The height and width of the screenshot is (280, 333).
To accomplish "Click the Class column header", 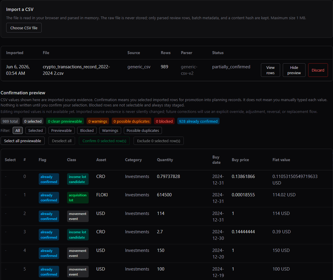I will pyautogui.click(x=72, y=160).
